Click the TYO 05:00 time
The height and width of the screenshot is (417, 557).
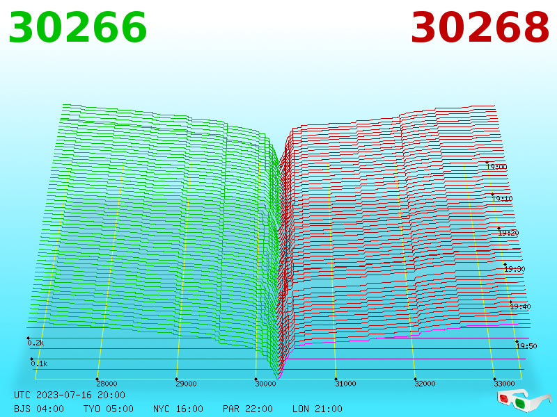point(109,409)
